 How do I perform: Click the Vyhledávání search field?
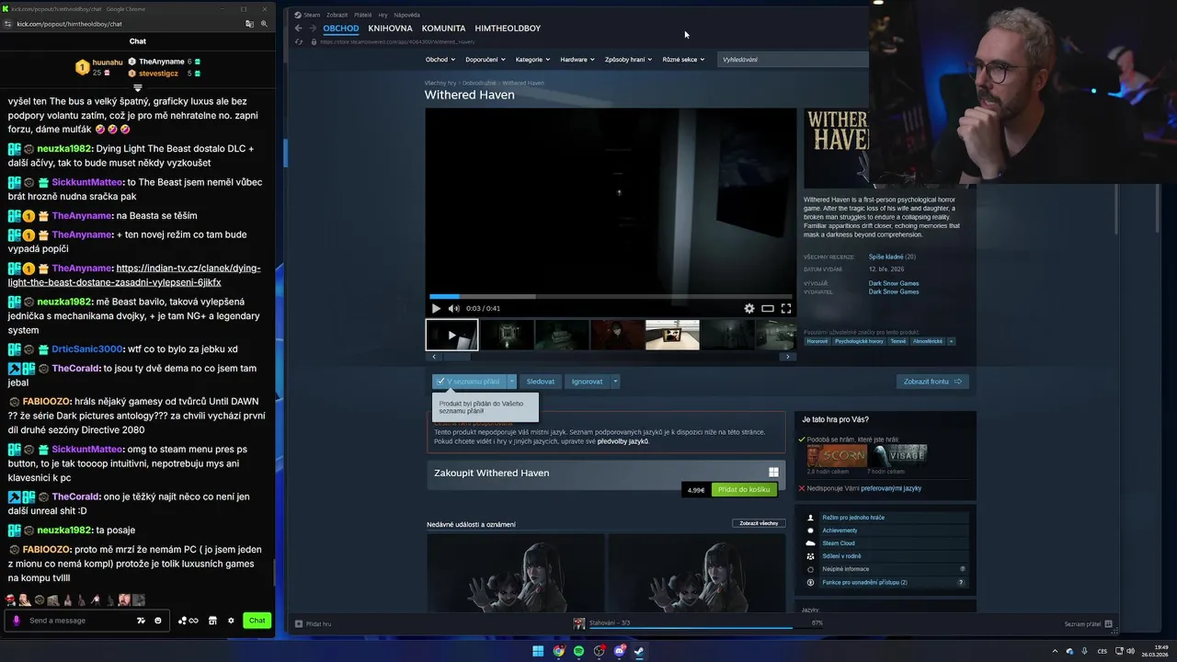point(793,60)
